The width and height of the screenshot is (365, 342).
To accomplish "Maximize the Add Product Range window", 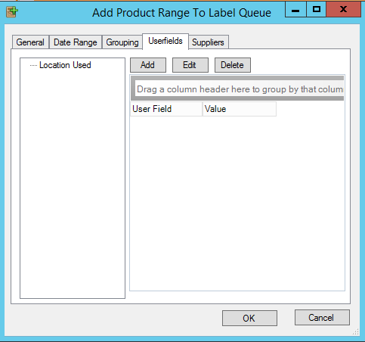I will click(x=317, y=10).
